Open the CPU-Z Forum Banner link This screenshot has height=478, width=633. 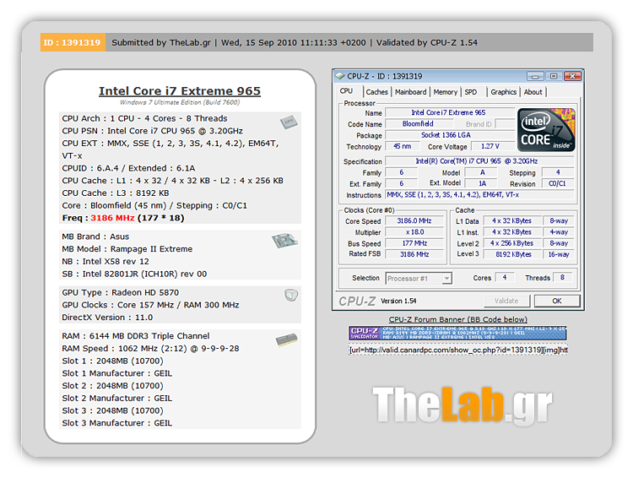pos(457,319)
